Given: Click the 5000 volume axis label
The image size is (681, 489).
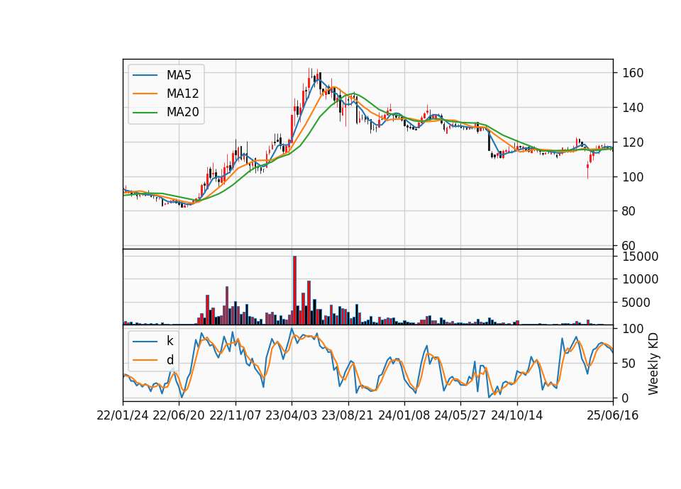Looking at the screenshot, I should click(x=636, y=303).
